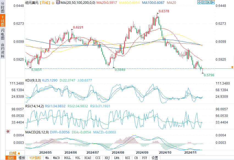Select the K线图 side tab
The image size is (234, 160).
coord(2,21)
